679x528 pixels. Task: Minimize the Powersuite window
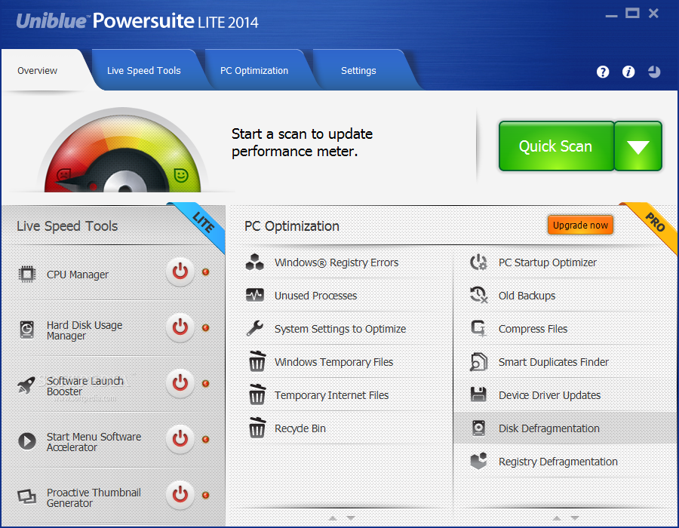pos(611,16)
